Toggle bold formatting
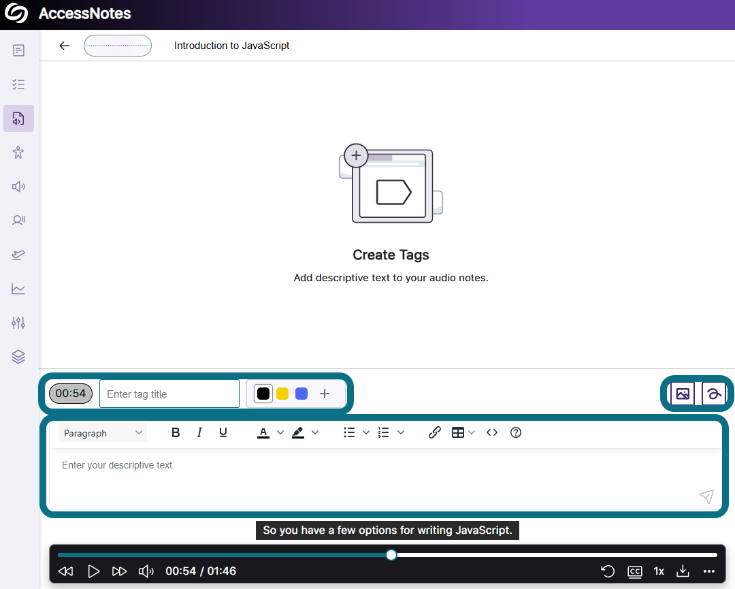735x589 pixels. (176, 432)
